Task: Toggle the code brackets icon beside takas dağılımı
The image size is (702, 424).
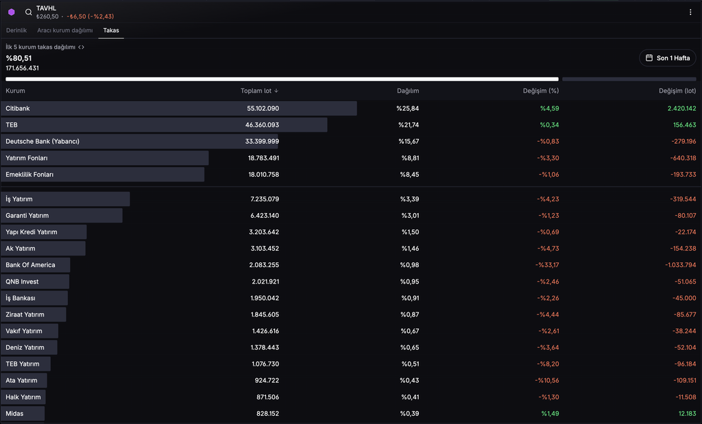Action: [x=81, y=47]
